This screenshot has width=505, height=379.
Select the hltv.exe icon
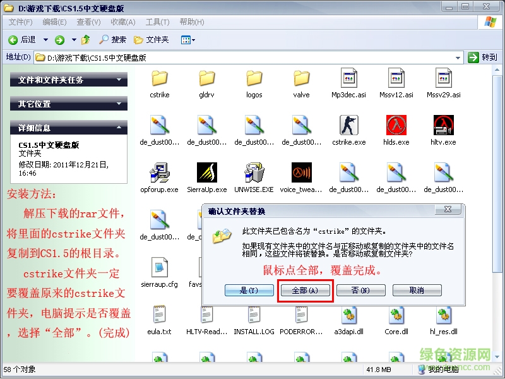443,124
